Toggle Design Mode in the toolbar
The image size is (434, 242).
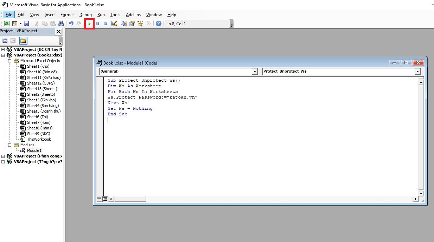coord(114,24)
